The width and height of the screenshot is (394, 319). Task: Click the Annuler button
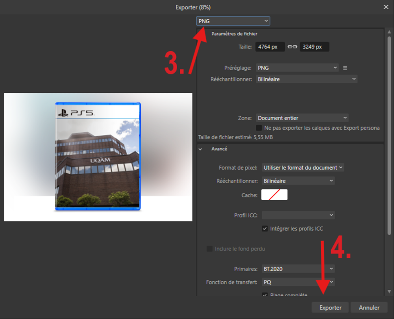click(x=369, y=307)
